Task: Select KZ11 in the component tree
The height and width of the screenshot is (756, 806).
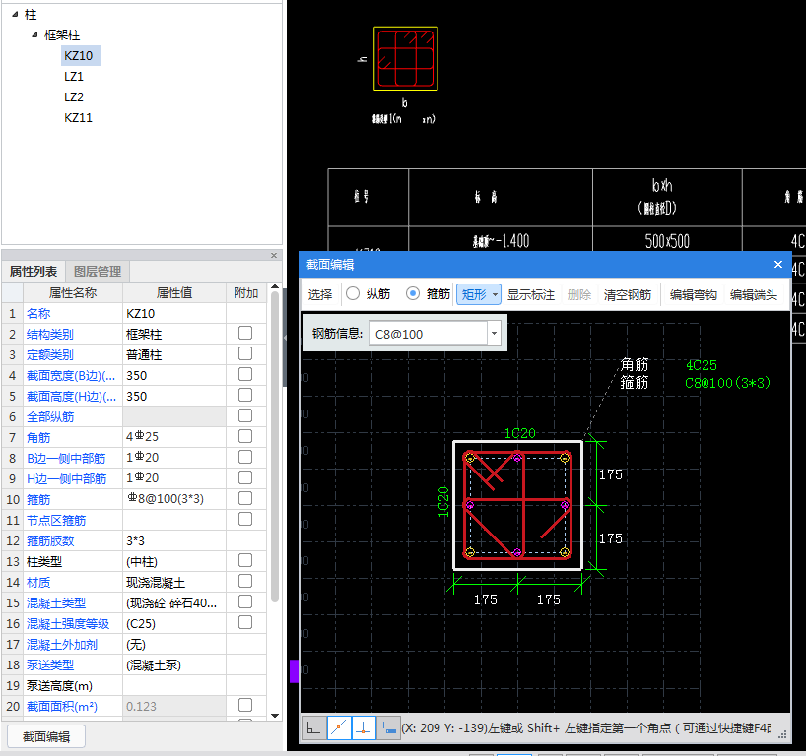Action: tap(78, 118)
